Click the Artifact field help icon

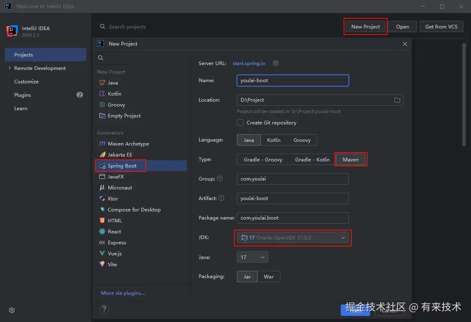[x=221, y=198]
